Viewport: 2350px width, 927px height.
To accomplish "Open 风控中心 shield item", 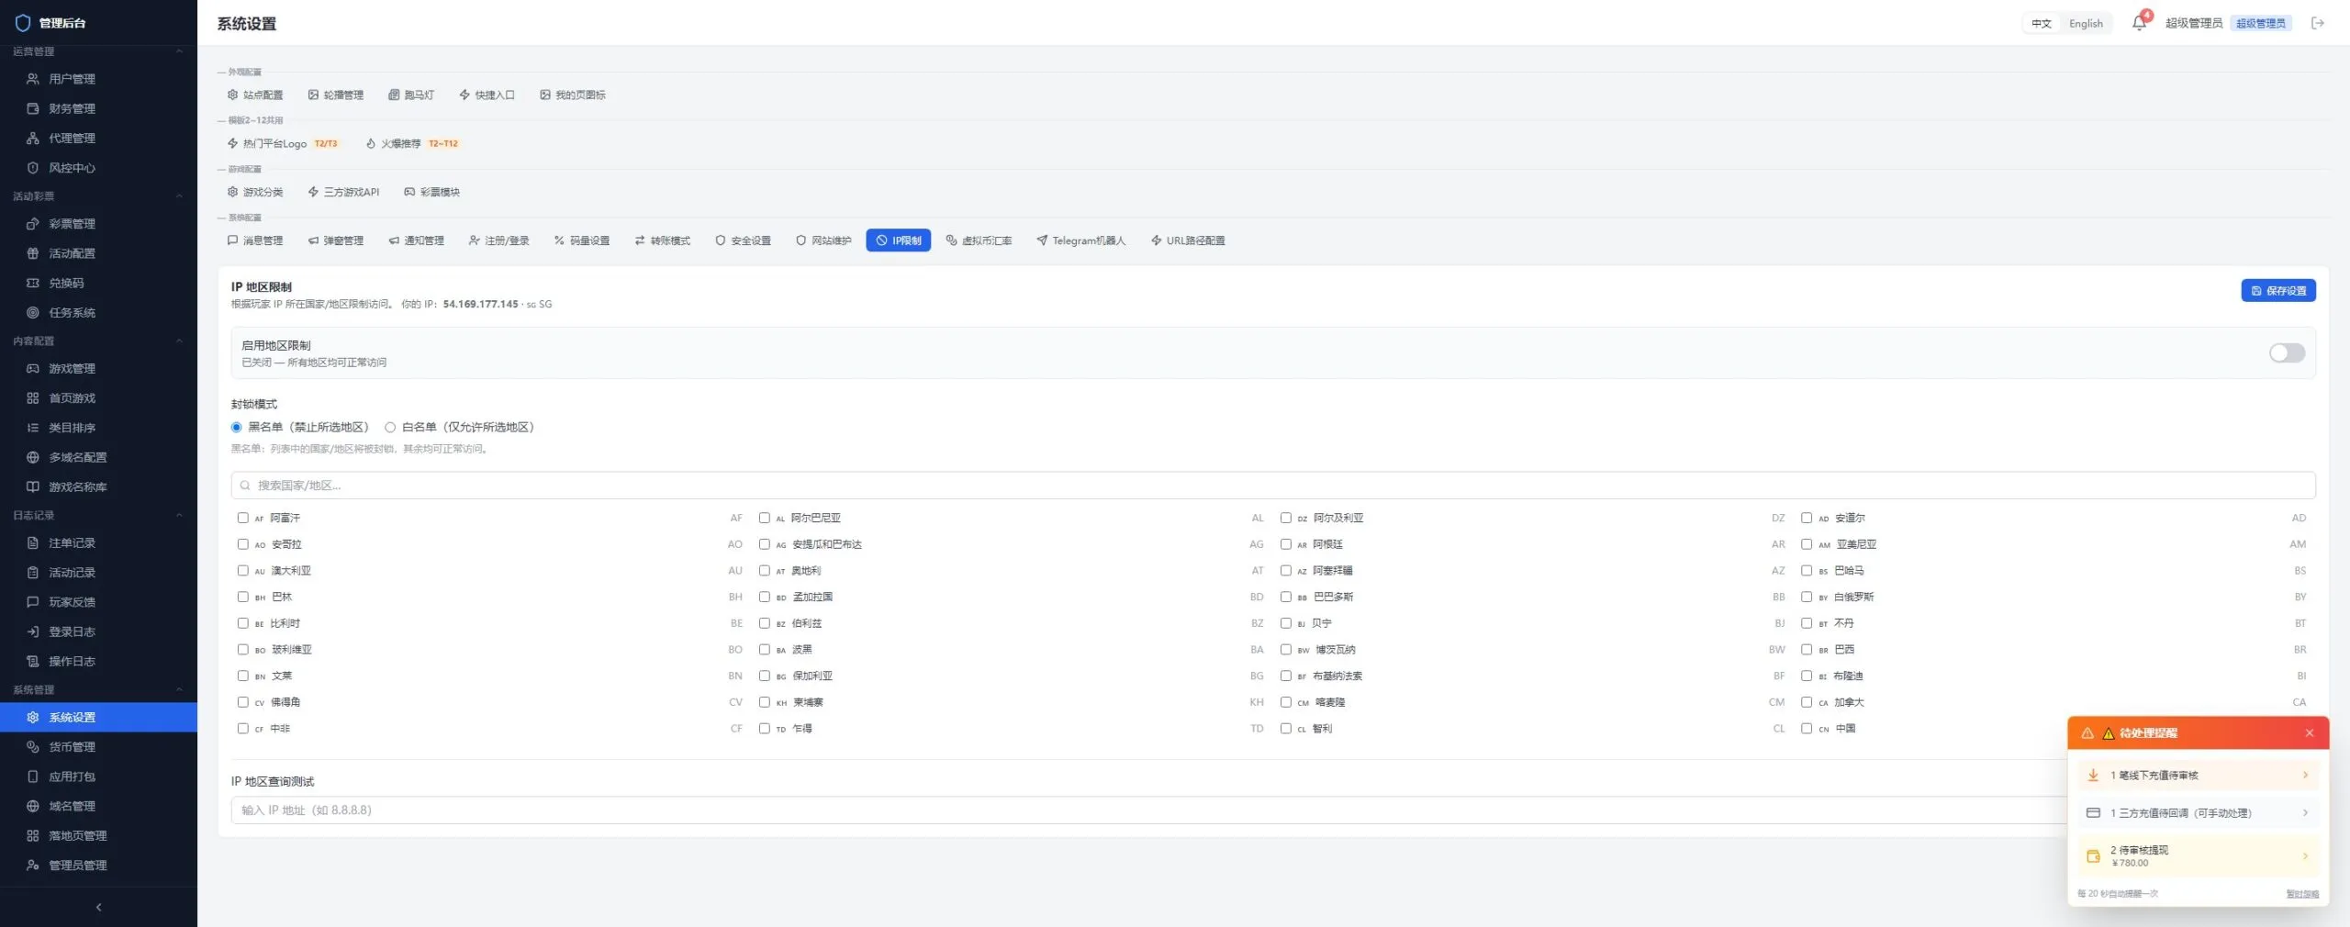I will pos(98,168).
